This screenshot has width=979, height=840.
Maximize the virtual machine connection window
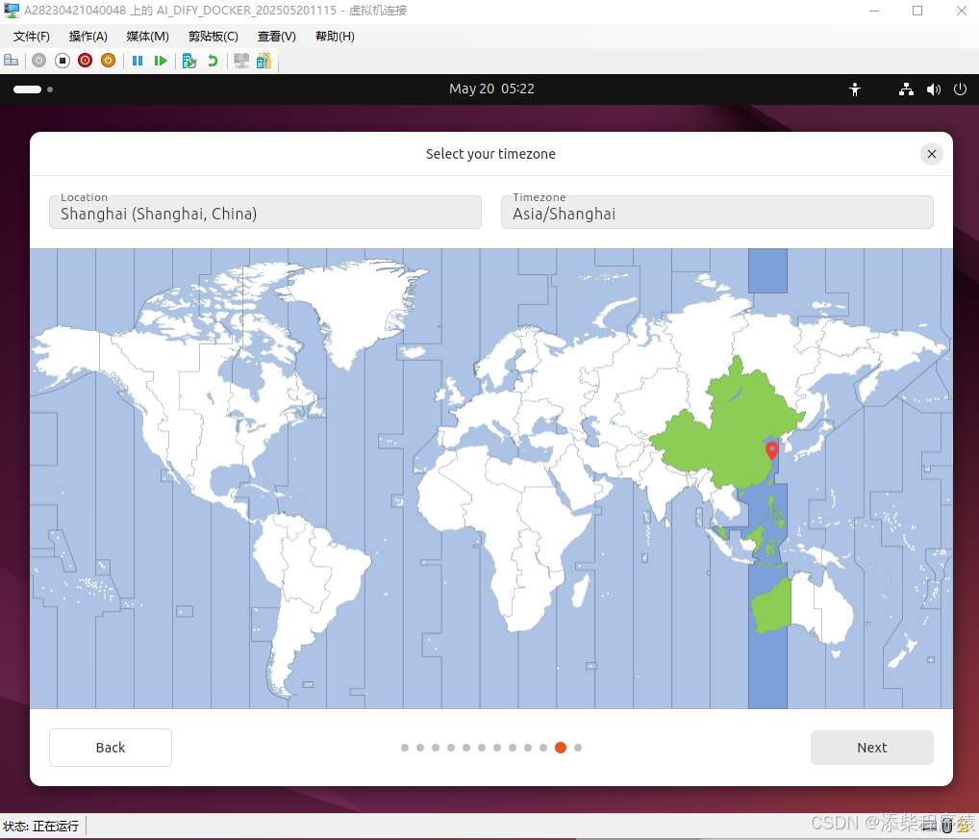tap(917, 11)
